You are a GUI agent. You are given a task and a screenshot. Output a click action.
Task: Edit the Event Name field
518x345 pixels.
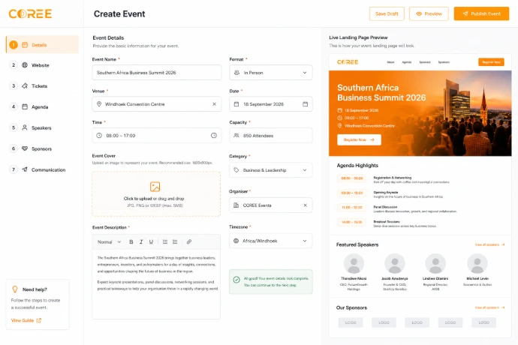click(157, 73)
